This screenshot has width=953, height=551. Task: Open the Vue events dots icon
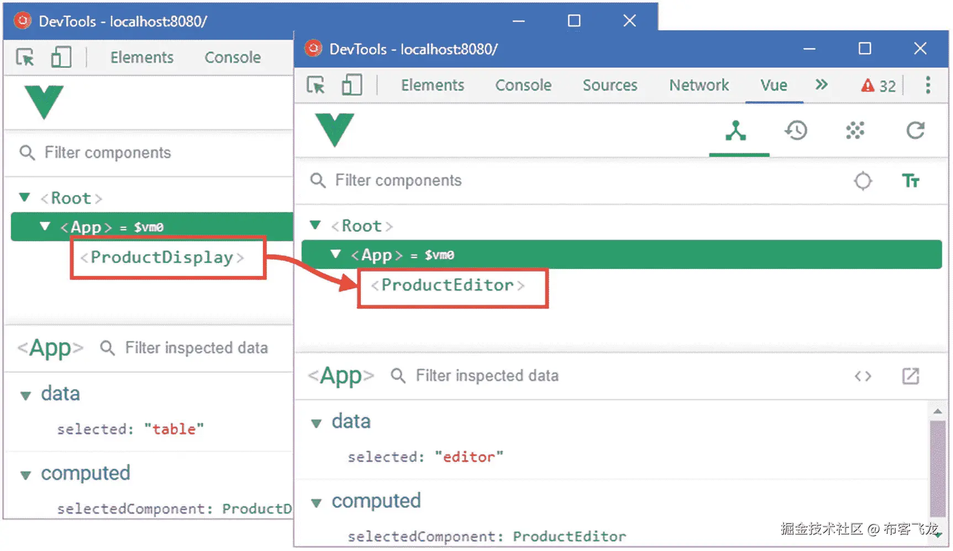tap(855, 131)
